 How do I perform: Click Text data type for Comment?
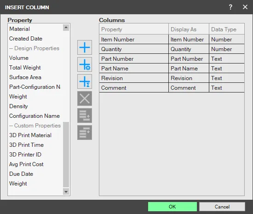[227, 88]
